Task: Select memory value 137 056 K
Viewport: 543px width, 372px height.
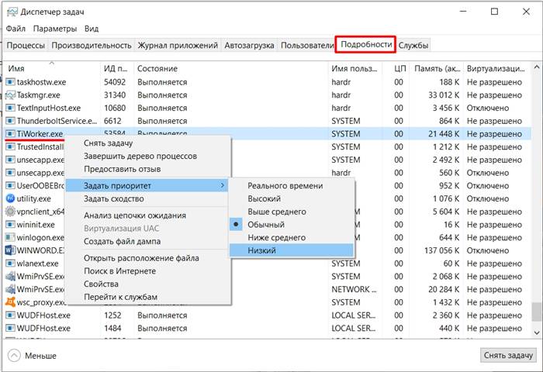Action: pos(441,250)
